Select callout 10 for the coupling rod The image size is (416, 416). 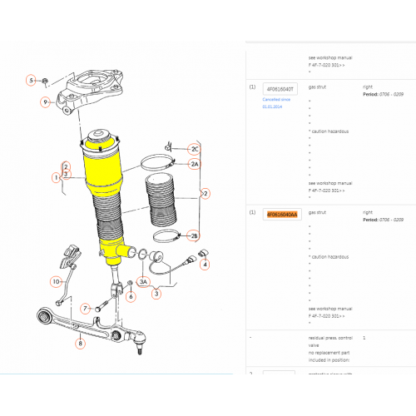pyautogui.click(x=56, y=282)
